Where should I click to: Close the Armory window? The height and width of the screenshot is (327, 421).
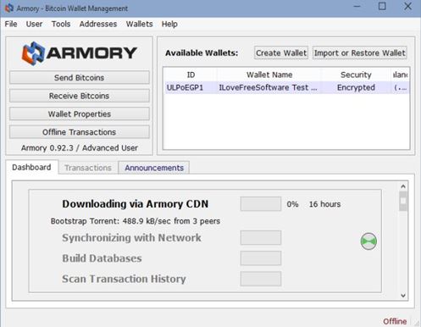click(x=407, y=6)
